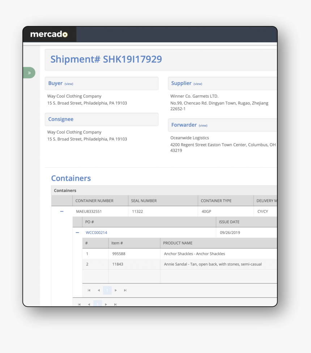Go to first page of items pager

(x=89, y=290)
